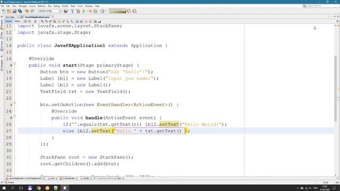Click the first circular profiler icon after memory bar

pos(129,11)
